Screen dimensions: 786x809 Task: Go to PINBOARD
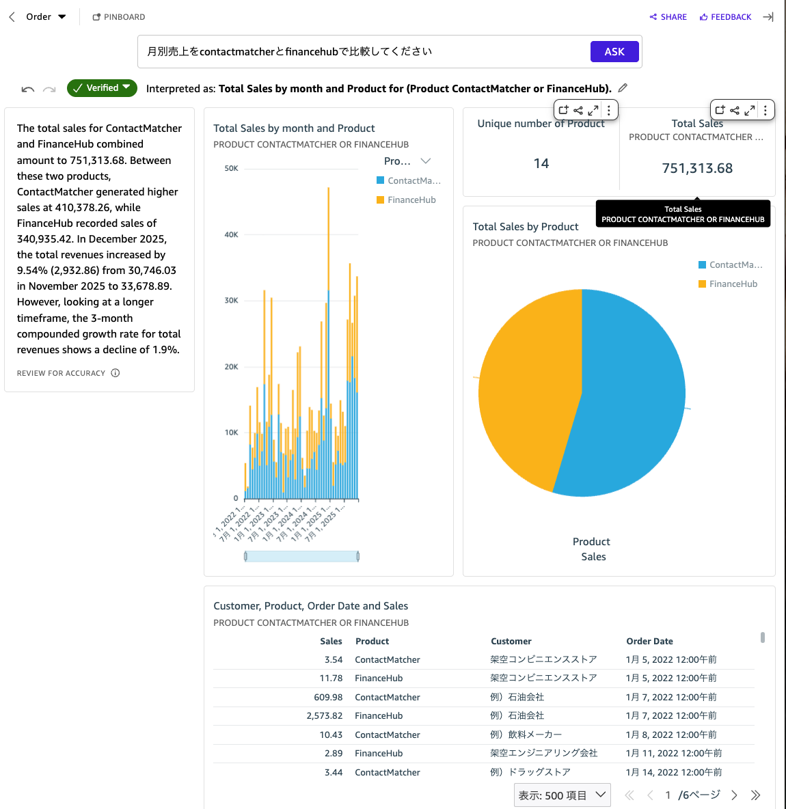tap(118, 16)
